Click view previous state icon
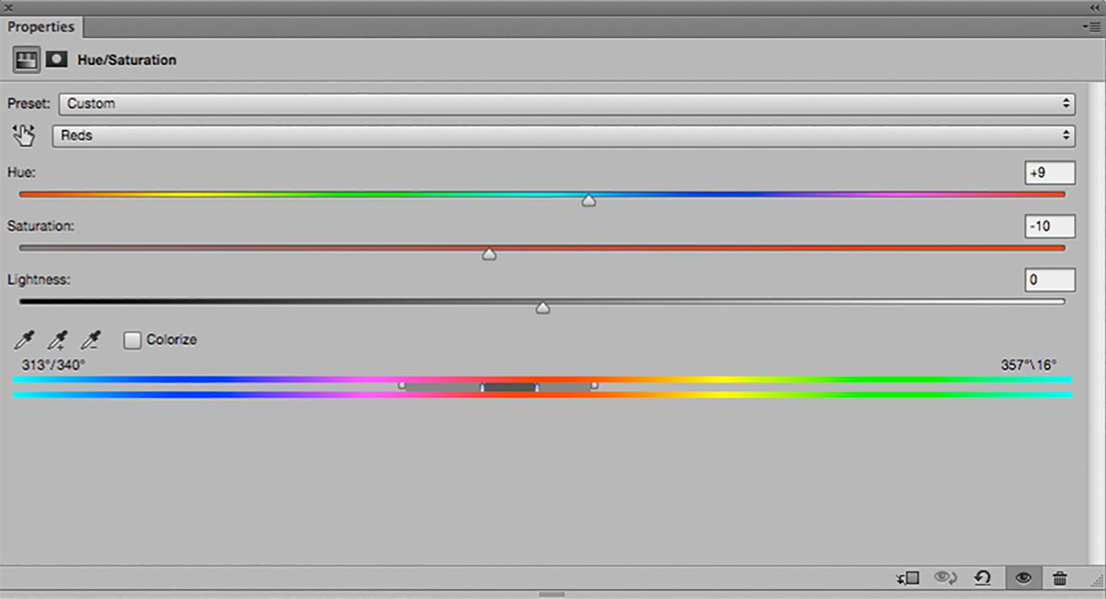1106x599 pixels. 945,578
